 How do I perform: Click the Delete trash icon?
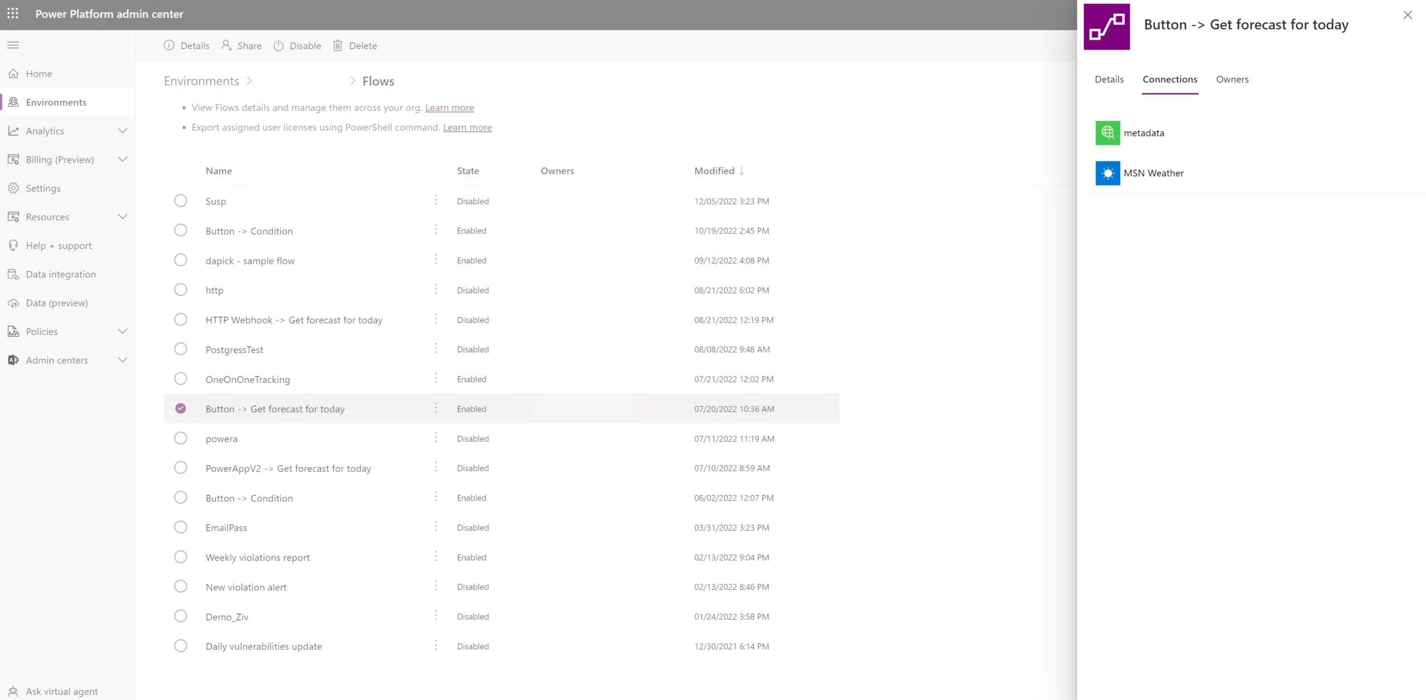click(x=338, y=46)
